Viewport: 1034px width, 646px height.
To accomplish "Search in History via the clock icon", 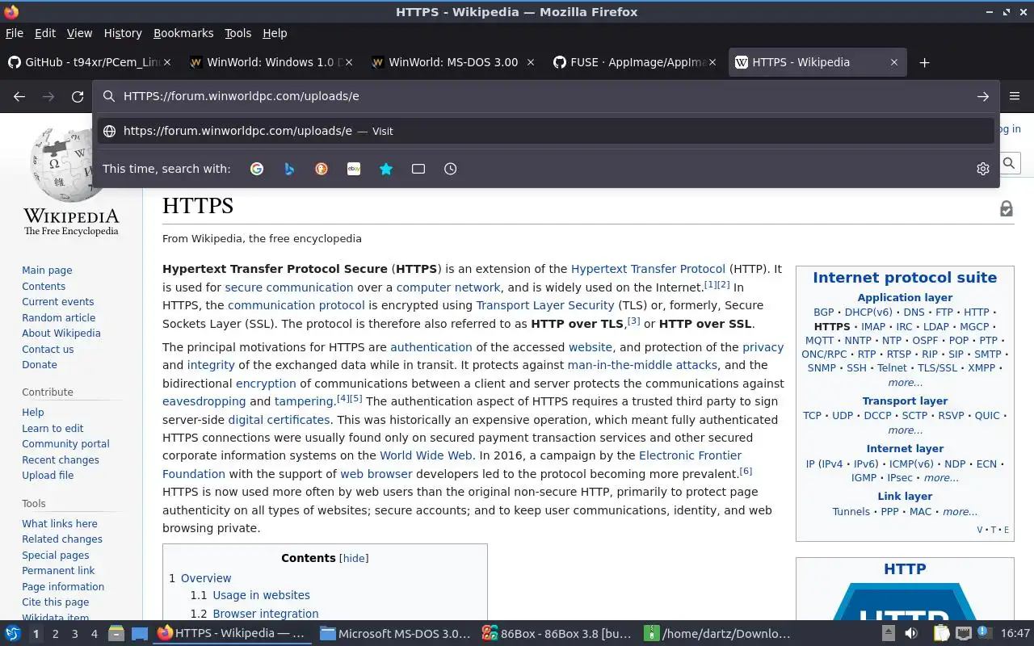I will 451,169.
